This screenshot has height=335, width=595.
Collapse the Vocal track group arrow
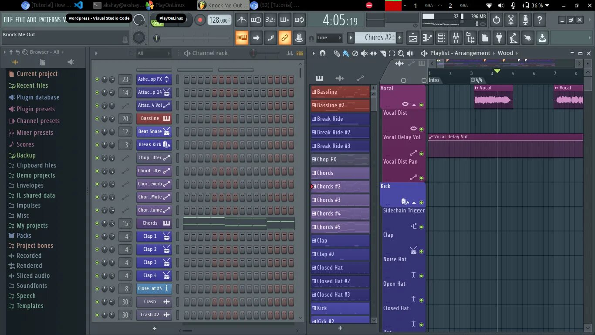[x=414, y=105]
